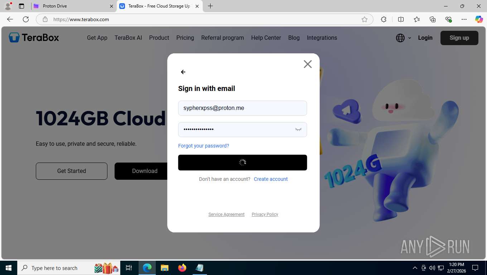This screenshot has width=487, height=275.
Task: Click the Login button in header
Action: (x=425, y=38)
